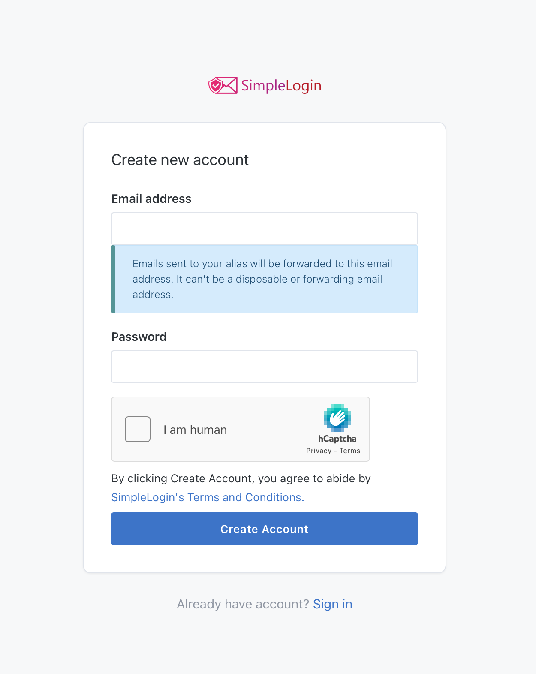Check the I am human checkbox

point(138,429)
